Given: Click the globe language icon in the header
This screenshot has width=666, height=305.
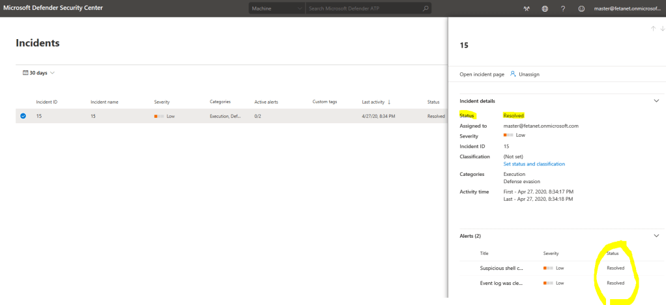Looking at the screenshot, I should point(545,8).
